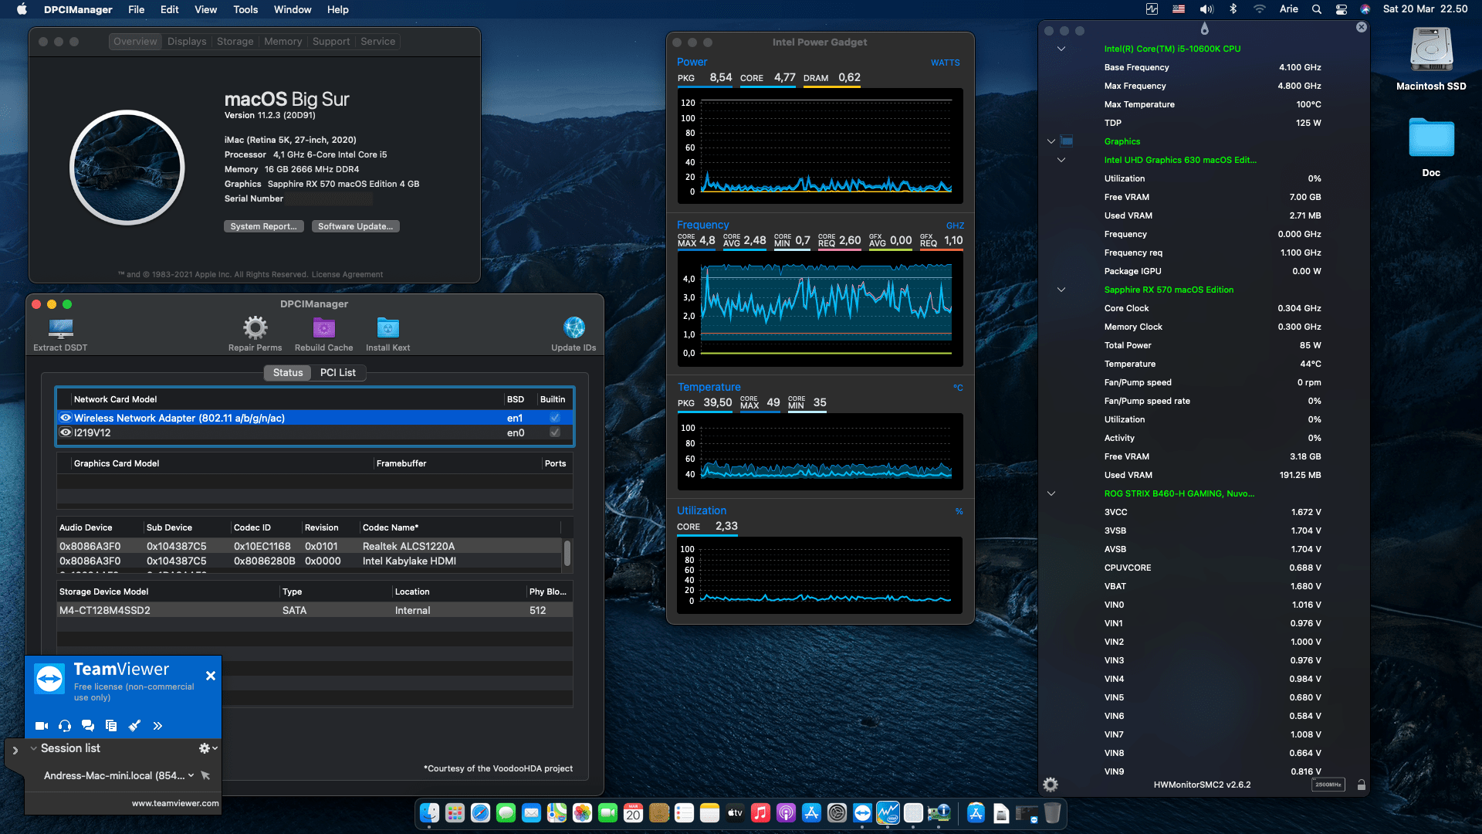The image size is (1482, 834).
Task: Collapse Sapphire RX 570 macOS Edition group
Action: (x=1061, y=290)
